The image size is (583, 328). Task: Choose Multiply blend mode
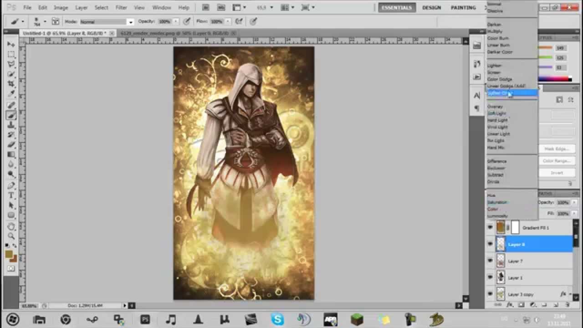(495, 31)
